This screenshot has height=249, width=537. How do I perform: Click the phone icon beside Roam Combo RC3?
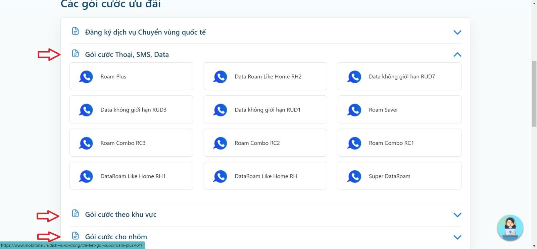coord(86,143)
